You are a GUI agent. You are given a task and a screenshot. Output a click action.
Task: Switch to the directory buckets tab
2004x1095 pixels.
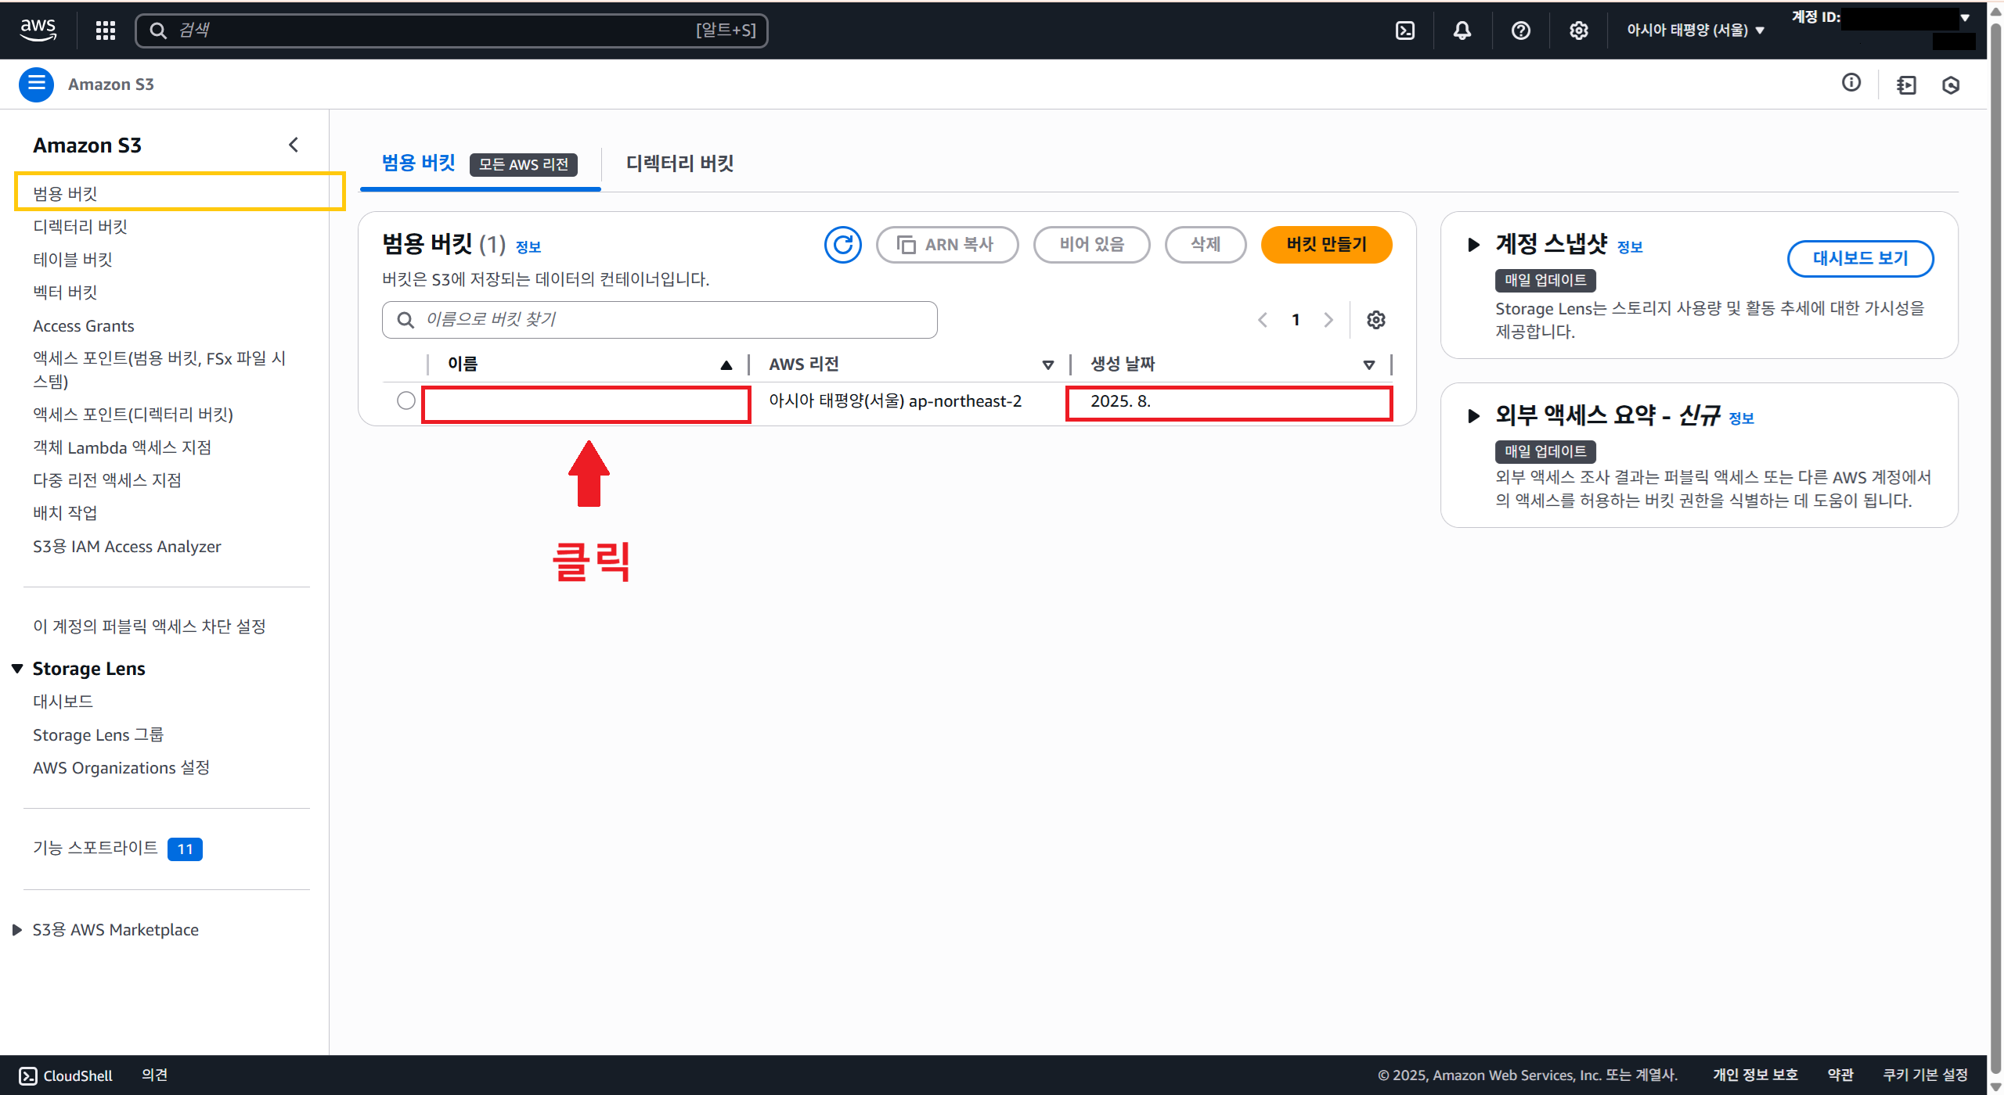click(679, 163)
